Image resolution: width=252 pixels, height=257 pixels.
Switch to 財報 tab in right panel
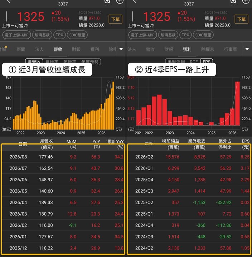169,49
